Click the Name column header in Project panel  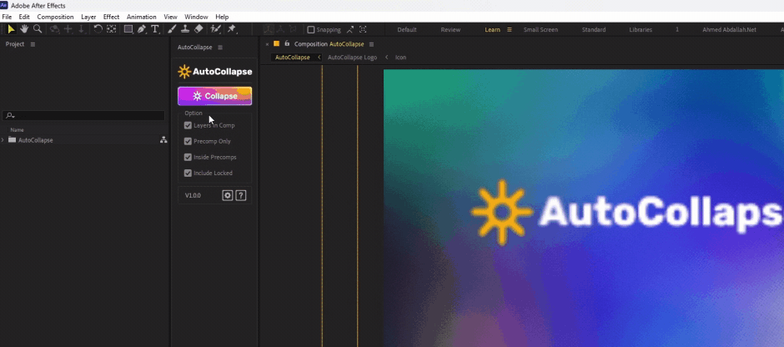[17, 130]
